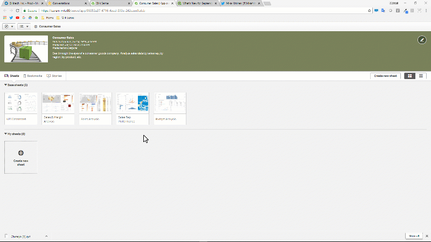The height and width of the screenshot is (242, 431).
Task: Open the Chrome three-dot menu
Action: [426, 11]
